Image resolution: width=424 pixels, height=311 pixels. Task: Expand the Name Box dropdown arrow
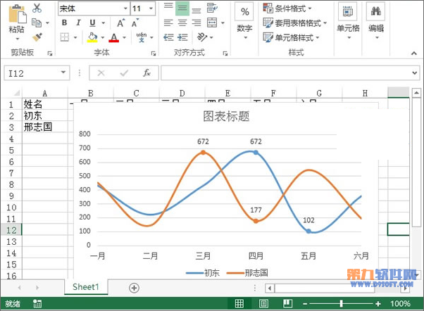[63, 72]
